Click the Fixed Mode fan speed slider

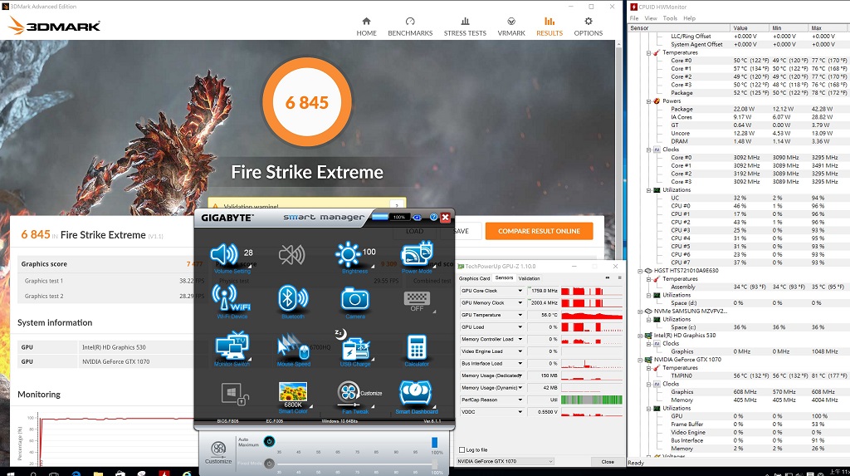(358, 464)
